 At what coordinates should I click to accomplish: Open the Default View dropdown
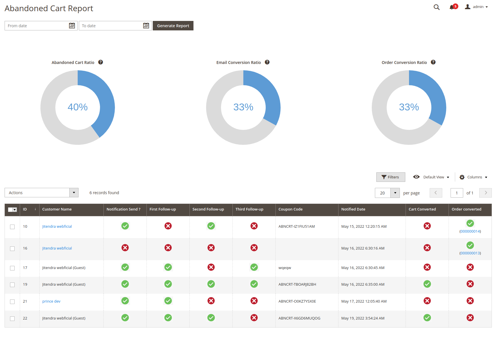point(431,177)
